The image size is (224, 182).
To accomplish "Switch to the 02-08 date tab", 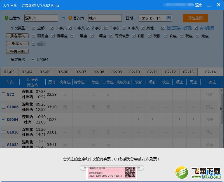I will [99, 72].
